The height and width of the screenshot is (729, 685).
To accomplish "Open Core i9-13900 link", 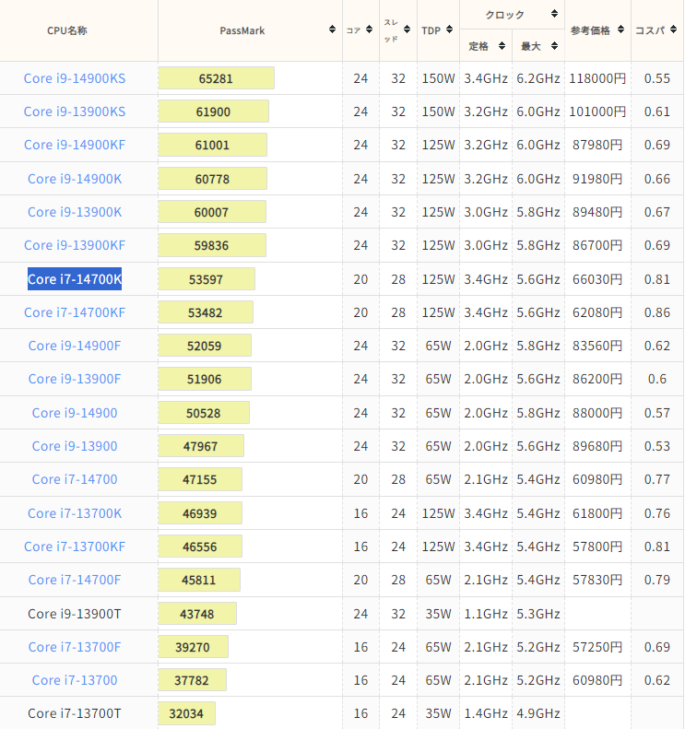I will (75, 446).
